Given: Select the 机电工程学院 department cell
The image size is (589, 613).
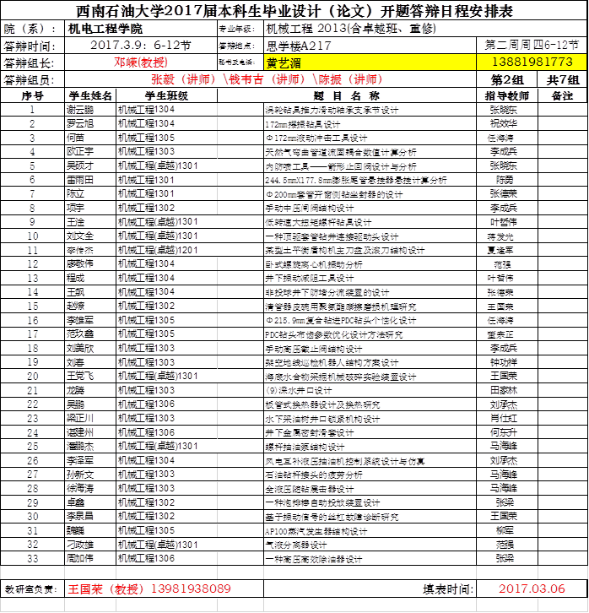Looking at the screenshot, I should tap(139, 28).
